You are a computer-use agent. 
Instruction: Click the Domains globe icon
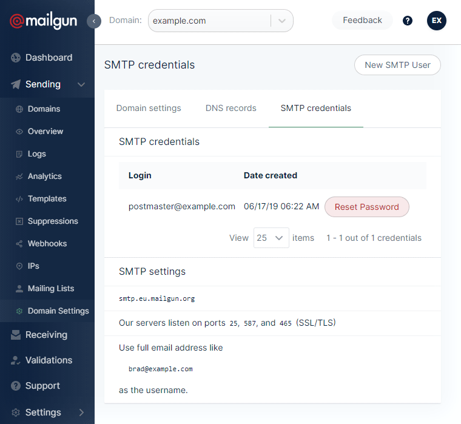19,109
